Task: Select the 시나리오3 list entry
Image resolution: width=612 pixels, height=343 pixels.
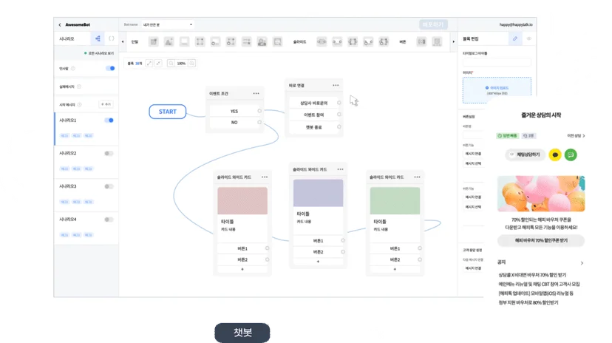Action: (x=86, y=195)
